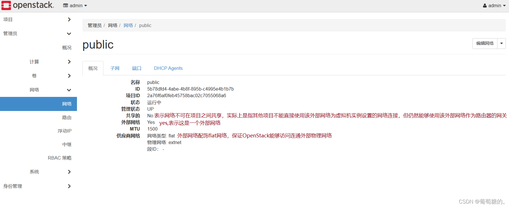
Task: Switch to the 概况 tab
Action: [93, 68]
